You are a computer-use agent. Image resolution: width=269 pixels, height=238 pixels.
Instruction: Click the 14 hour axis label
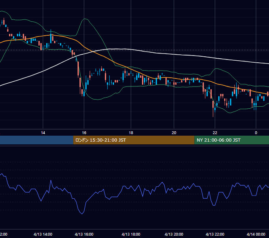pyautogui.click(x=43, y=133)
